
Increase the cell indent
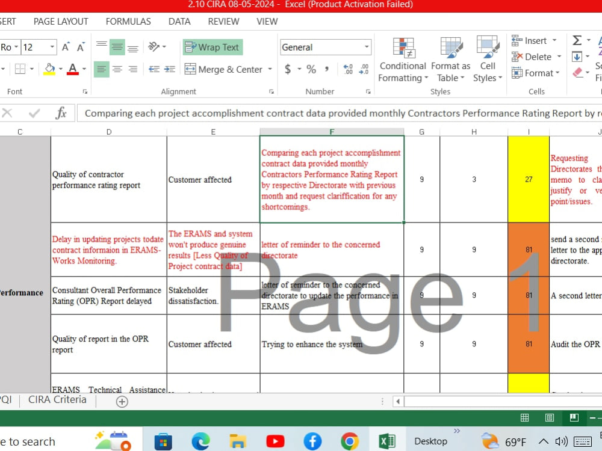pyautogui.click(x=169, y=69)
